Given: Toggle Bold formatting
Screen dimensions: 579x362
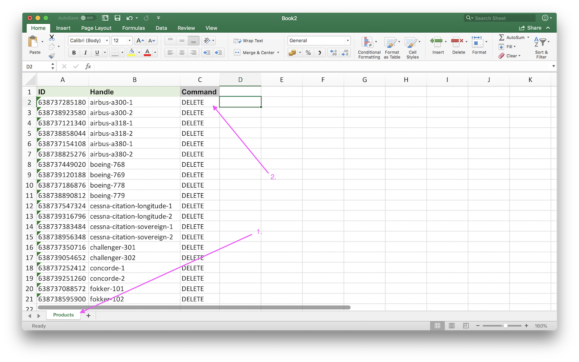Looking at the screenshot, I should click(74, 52).
